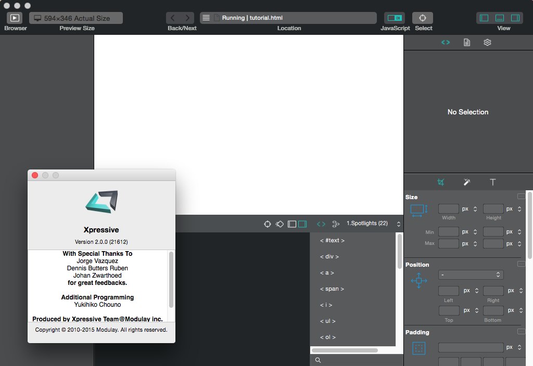
Task: Select the < ol > row
Action: (352, 337)
